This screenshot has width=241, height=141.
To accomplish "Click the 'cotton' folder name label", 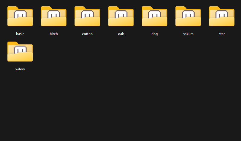I will 87,34.
